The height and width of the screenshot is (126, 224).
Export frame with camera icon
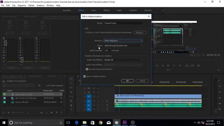[198, 65]
